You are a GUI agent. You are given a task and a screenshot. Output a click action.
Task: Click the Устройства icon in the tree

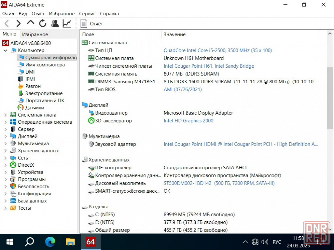[13, 172]
